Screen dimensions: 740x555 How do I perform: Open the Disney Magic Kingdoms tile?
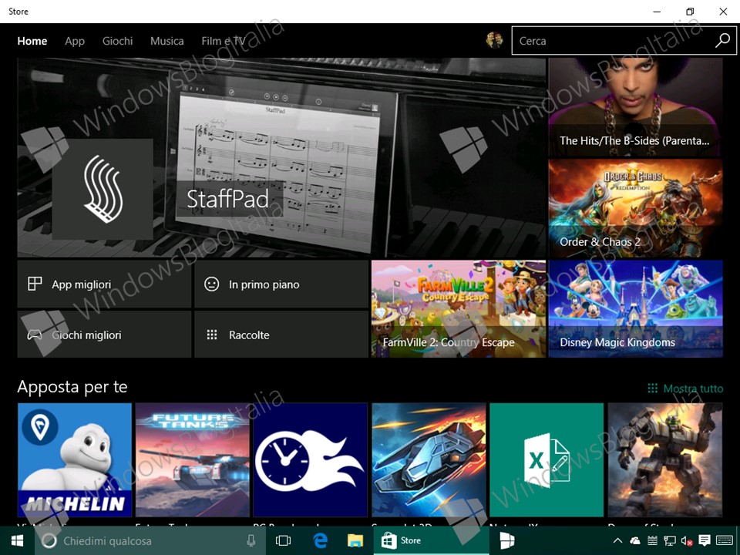tap(635, 308)
